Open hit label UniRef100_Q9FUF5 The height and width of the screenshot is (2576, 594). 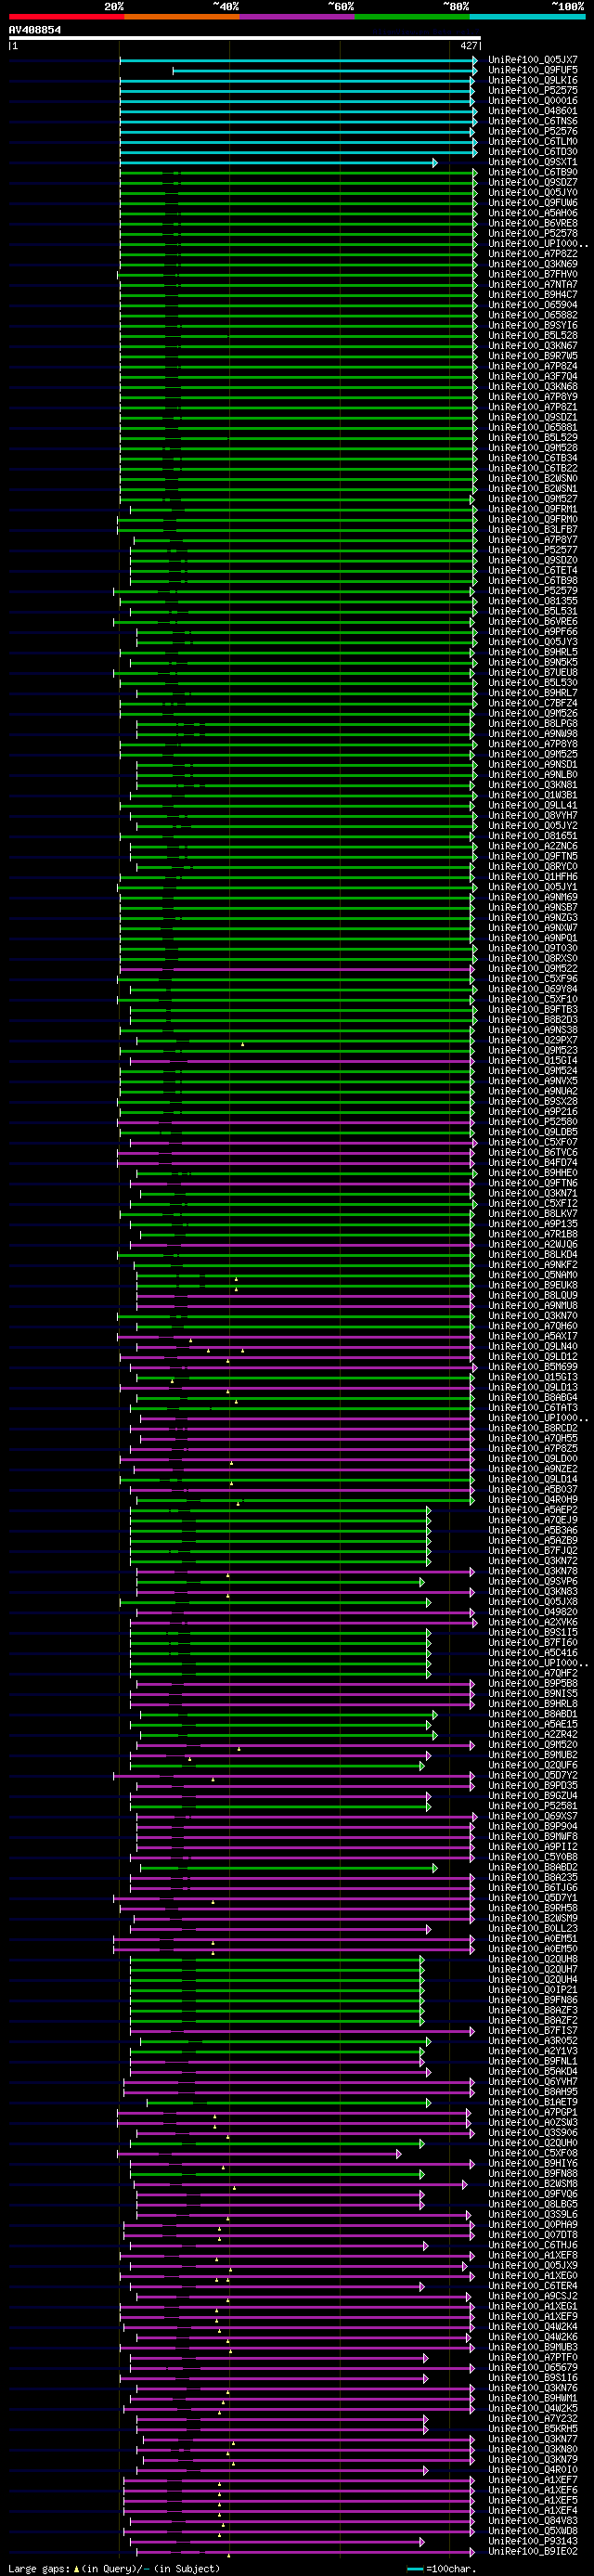pyautogui.click(x=533, y=70)
